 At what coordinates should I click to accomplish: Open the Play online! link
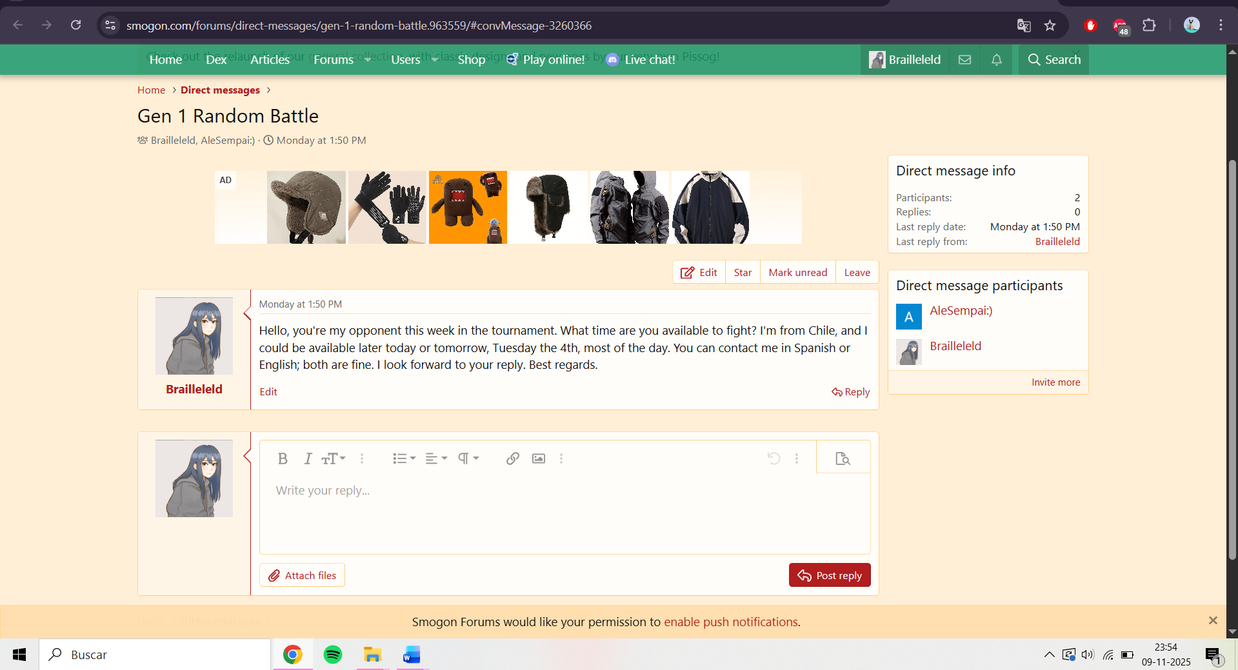point(546,59)
